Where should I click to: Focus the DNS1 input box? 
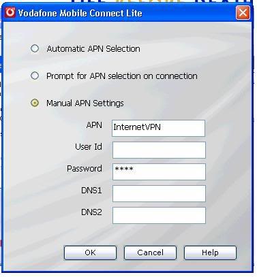pos(159,193)
